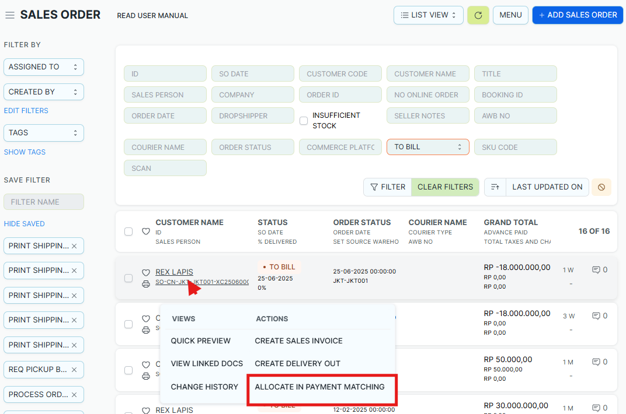Click the FILTER NAME input field
This screenshot has height=414, width=626.
[x=44, y=202]
